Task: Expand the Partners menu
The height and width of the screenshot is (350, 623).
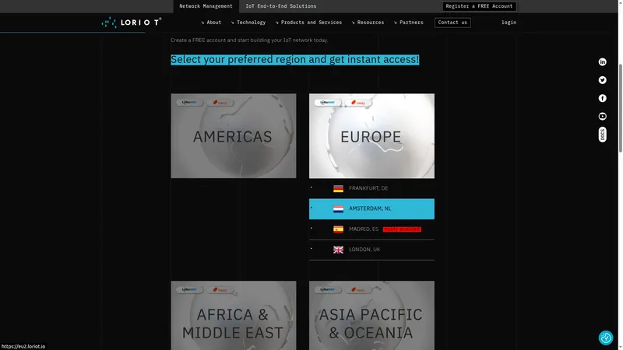Action: (408, 23)
